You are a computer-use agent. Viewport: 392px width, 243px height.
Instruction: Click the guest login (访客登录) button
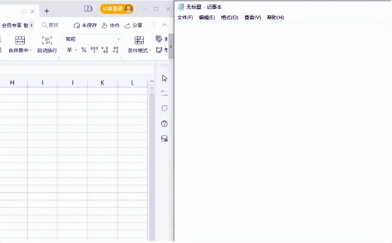(x=117, y=9)
